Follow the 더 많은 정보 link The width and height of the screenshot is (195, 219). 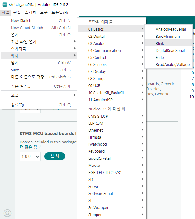coord(30,147)
